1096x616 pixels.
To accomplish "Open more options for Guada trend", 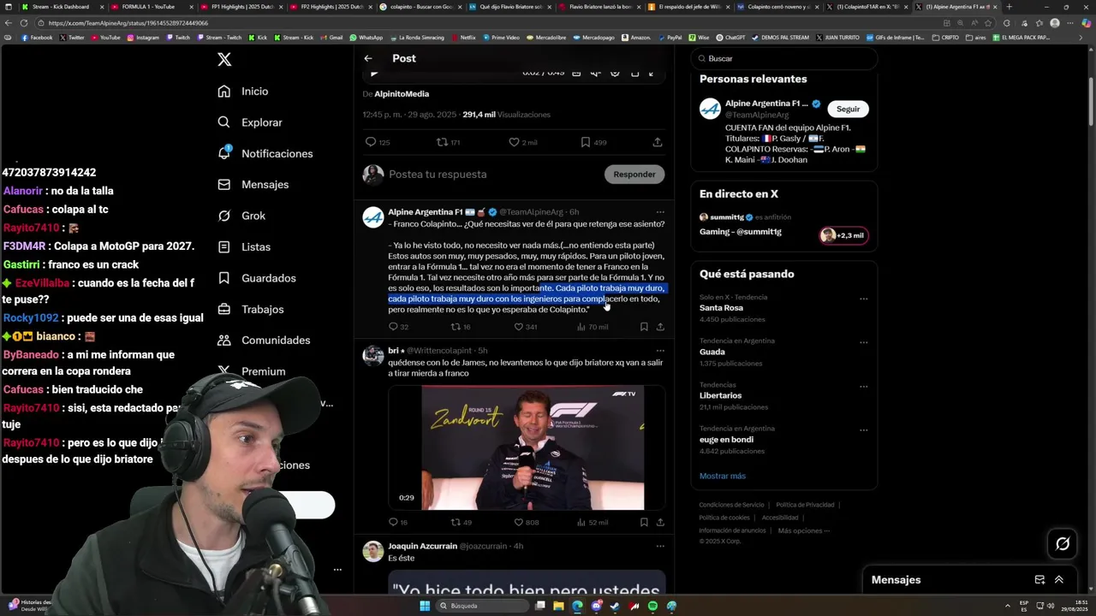I will (x=863, y=343).
